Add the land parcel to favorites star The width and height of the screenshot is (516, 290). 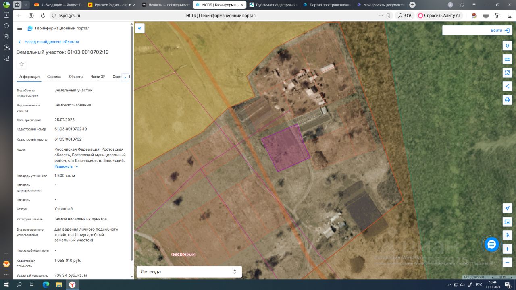[22, 64]
